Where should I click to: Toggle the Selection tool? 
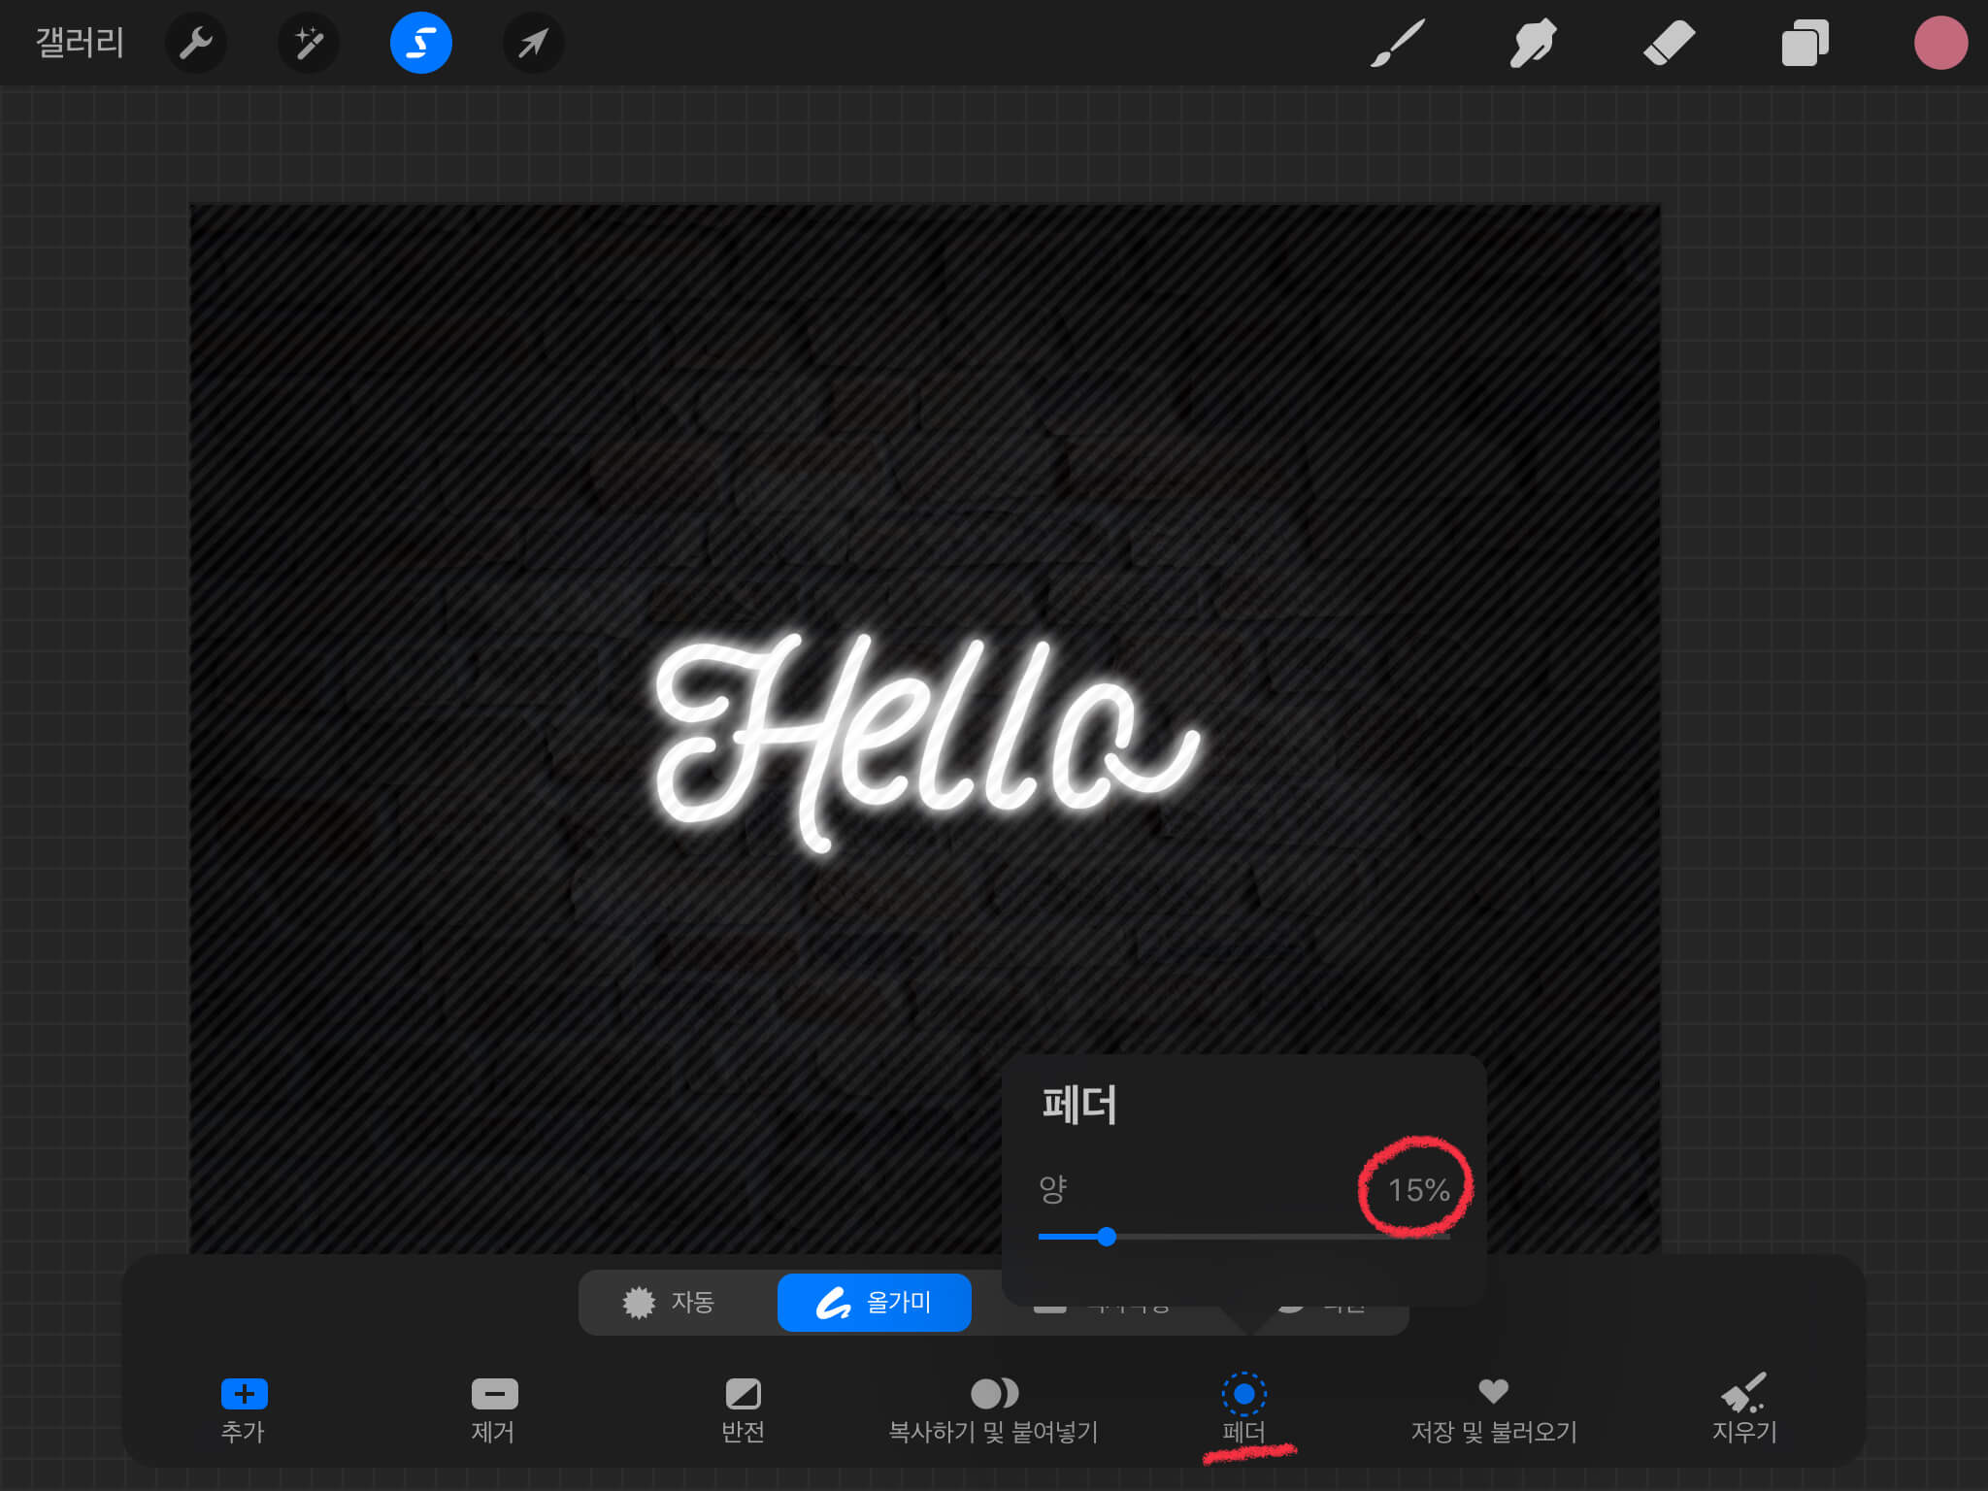[x=420, y=43]
